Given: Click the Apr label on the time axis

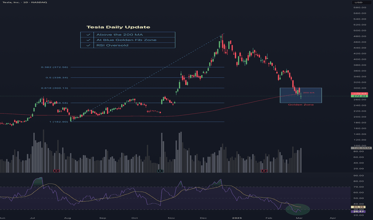Looking at the screenshot, I should (333, 218).
